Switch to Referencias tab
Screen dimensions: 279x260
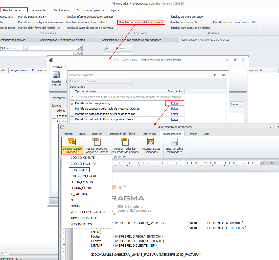(x=149, y=134)
